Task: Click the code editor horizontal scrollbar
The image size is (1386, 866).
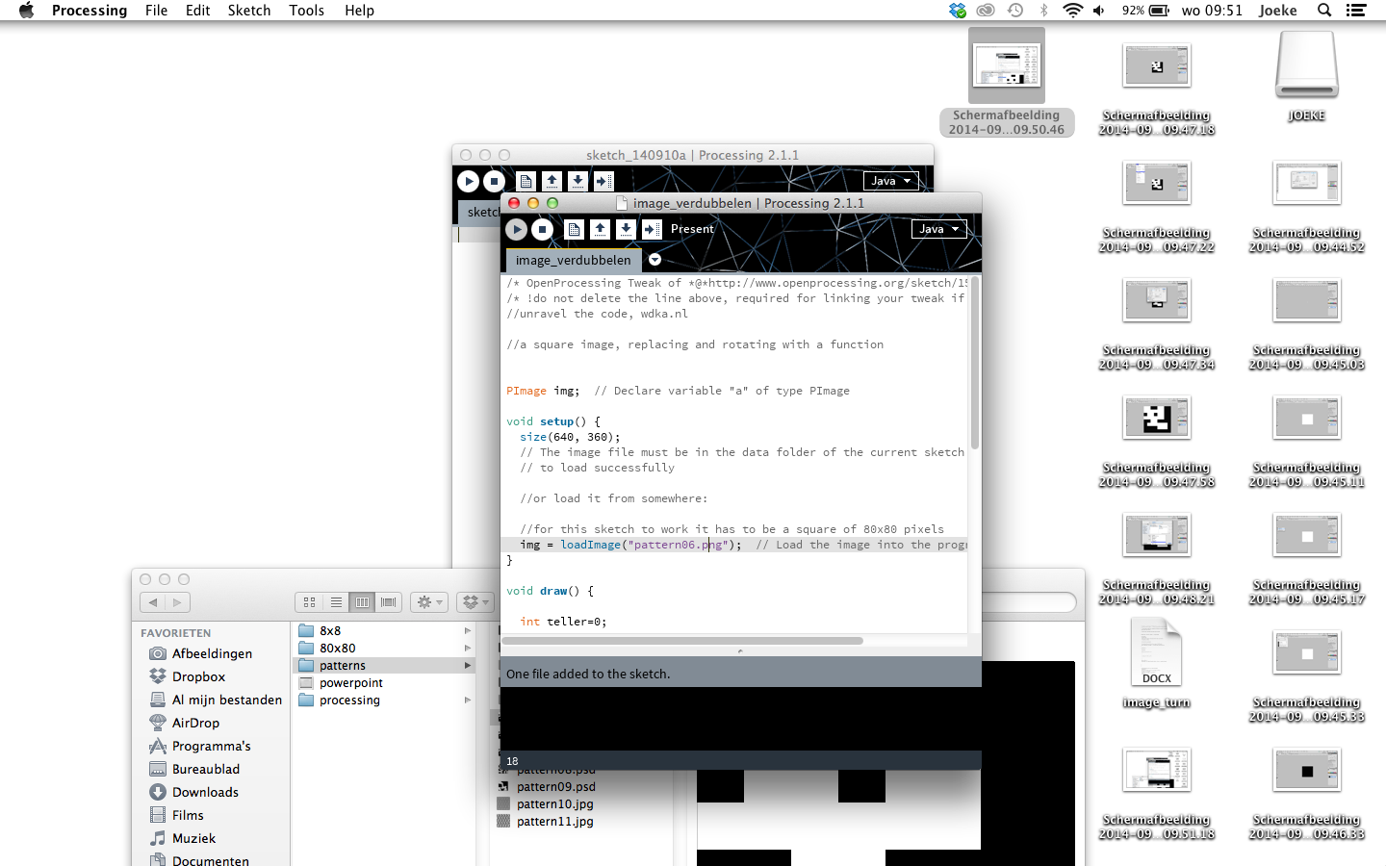Action: (682, 641)
